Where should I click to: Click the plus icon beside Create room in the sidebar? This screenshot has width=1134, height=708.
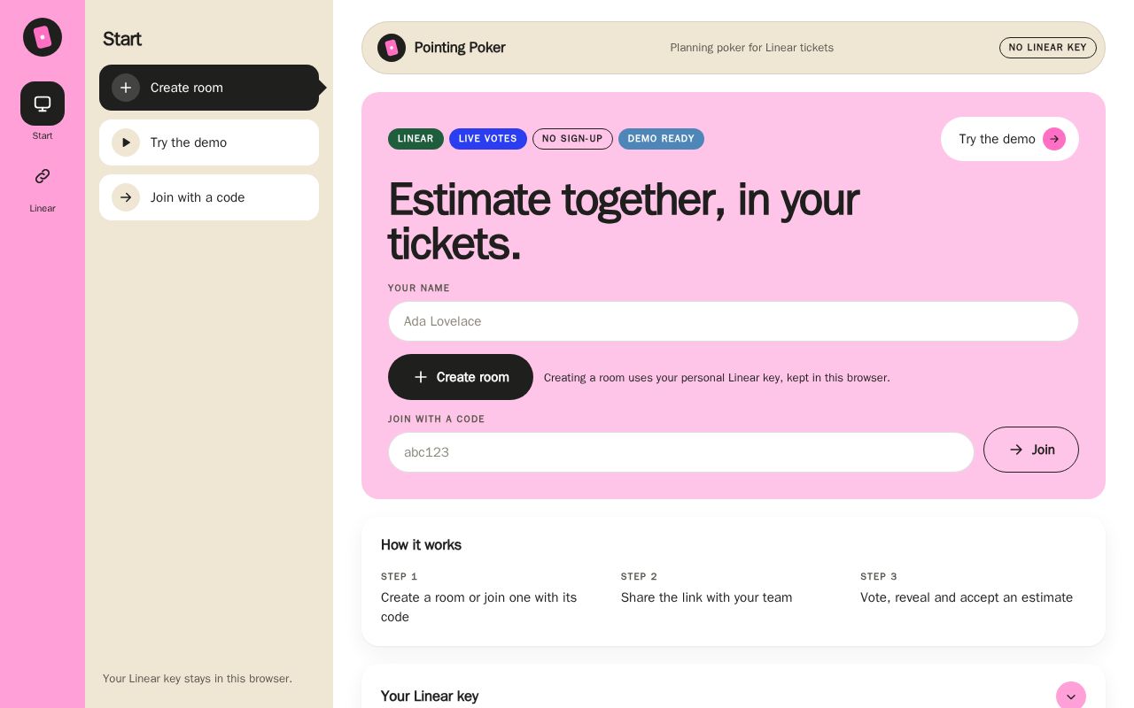pyautogui.click(x=126, y=88)
